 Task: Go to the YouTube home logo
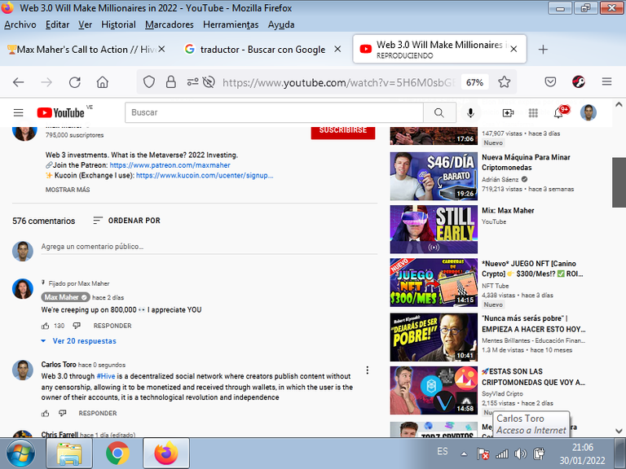(x=60, y=113)
